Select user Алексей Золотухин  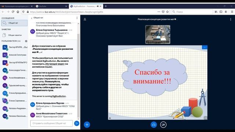point(15,55)
